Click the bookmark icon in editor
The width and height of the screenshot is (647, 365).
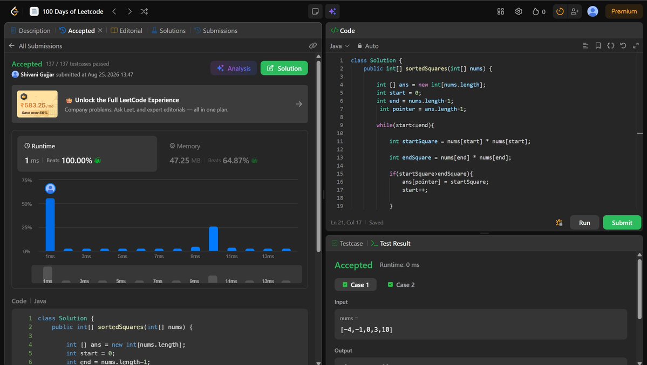pos(598,45)
